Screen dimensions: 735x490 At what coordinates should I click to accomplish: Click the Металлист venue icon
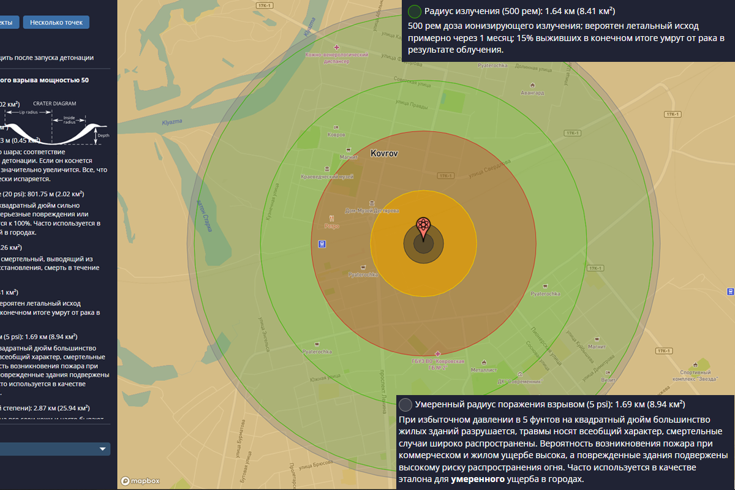[x=483, y=363]
